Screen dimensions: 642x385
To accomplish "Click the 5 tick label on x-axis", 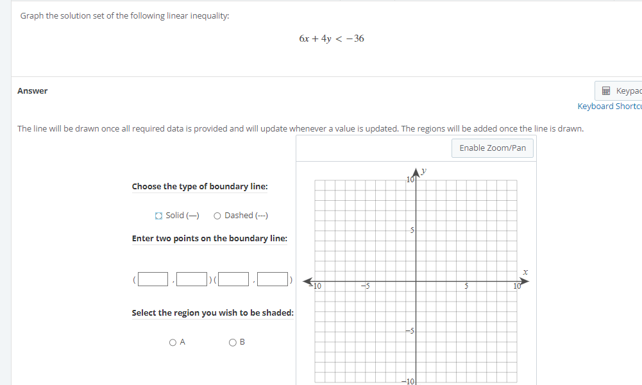I will 466,286.
